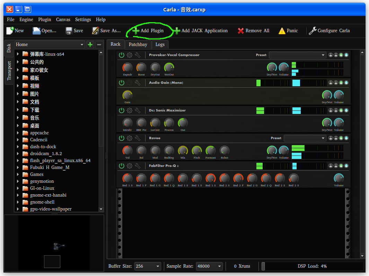Click wrench edit icon of Db2 Sonic Maximizer

pyautogui.click(x=138, y=110)
